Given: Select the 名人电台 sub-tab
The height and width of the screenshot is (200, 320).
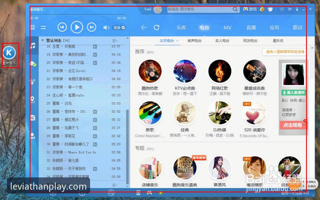Looking at the screenshot, I should tap(222, 41).
